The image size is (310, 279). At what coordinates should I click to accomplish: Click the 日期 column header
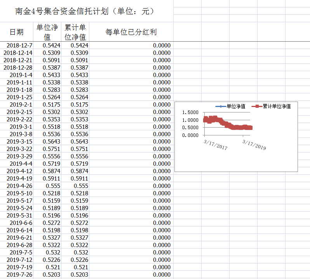(17, 32)
